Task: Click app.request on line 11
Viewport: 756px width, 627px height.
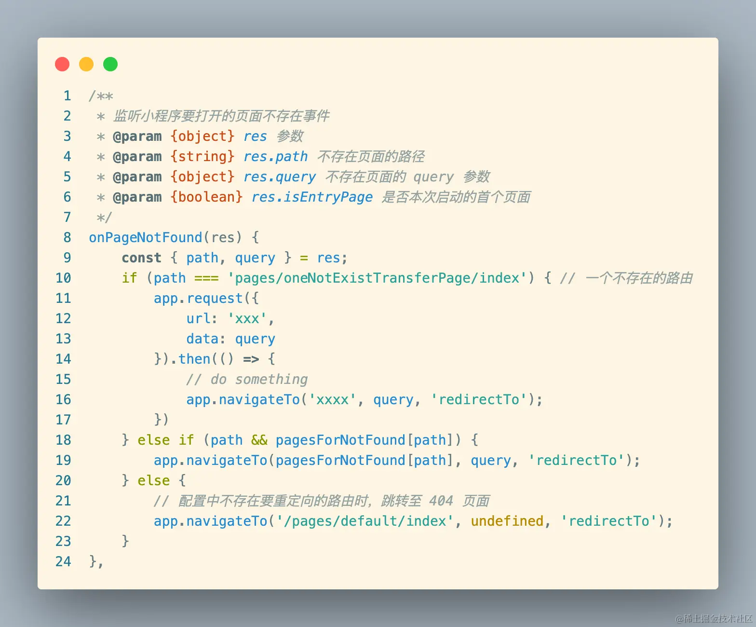Action: (x=198, y=298)
